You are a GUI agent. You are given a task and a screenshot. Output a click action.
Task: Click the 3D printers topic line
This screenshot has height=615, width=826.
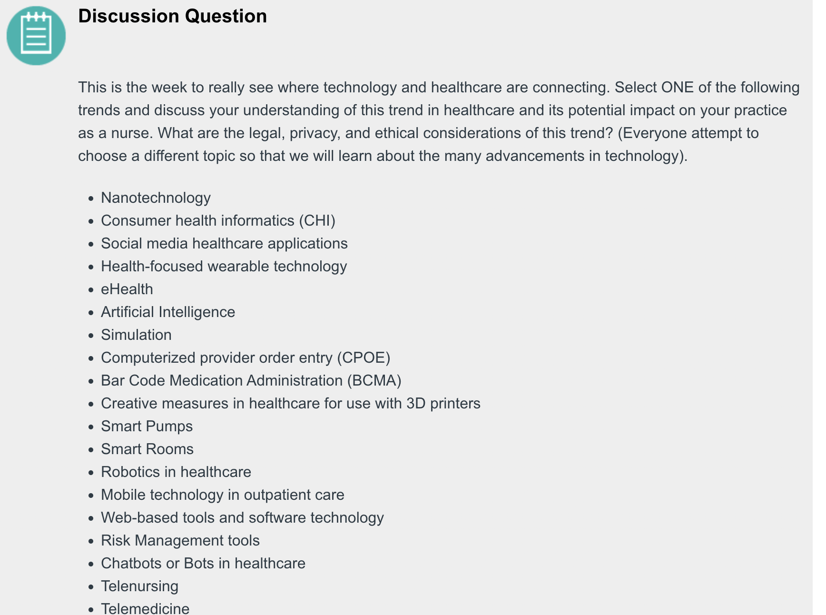click(291, 404)
